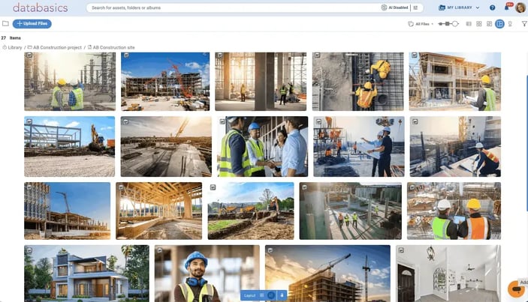Open the user profile avatar
The image size is (528, 302).
click(x=520, y=7)
